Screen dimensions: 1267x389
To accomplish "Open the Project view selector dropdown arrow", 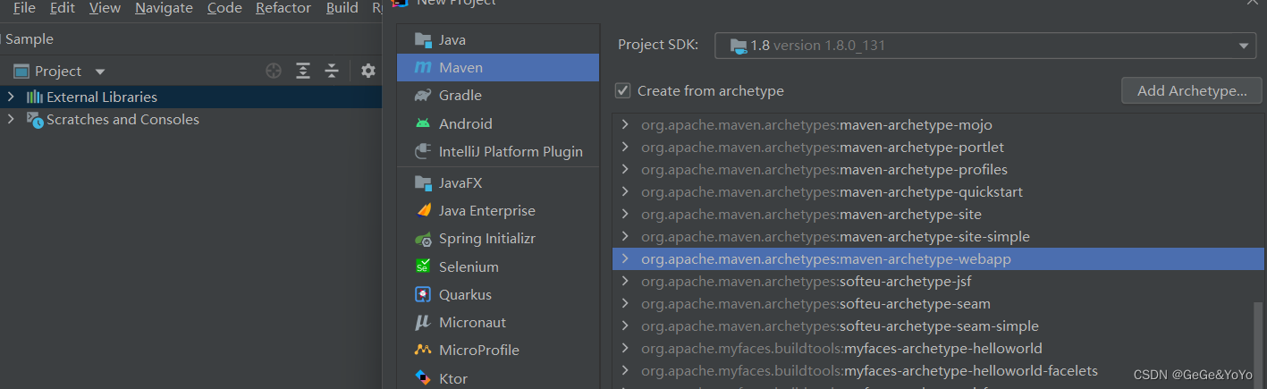I will click(x=100, y=72).
